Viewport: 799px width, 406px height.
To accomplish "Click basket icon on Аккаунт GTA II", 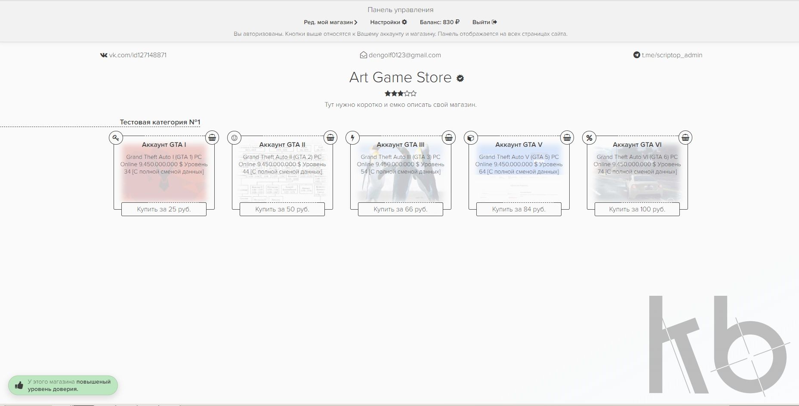I will click(x=330, y=138).
